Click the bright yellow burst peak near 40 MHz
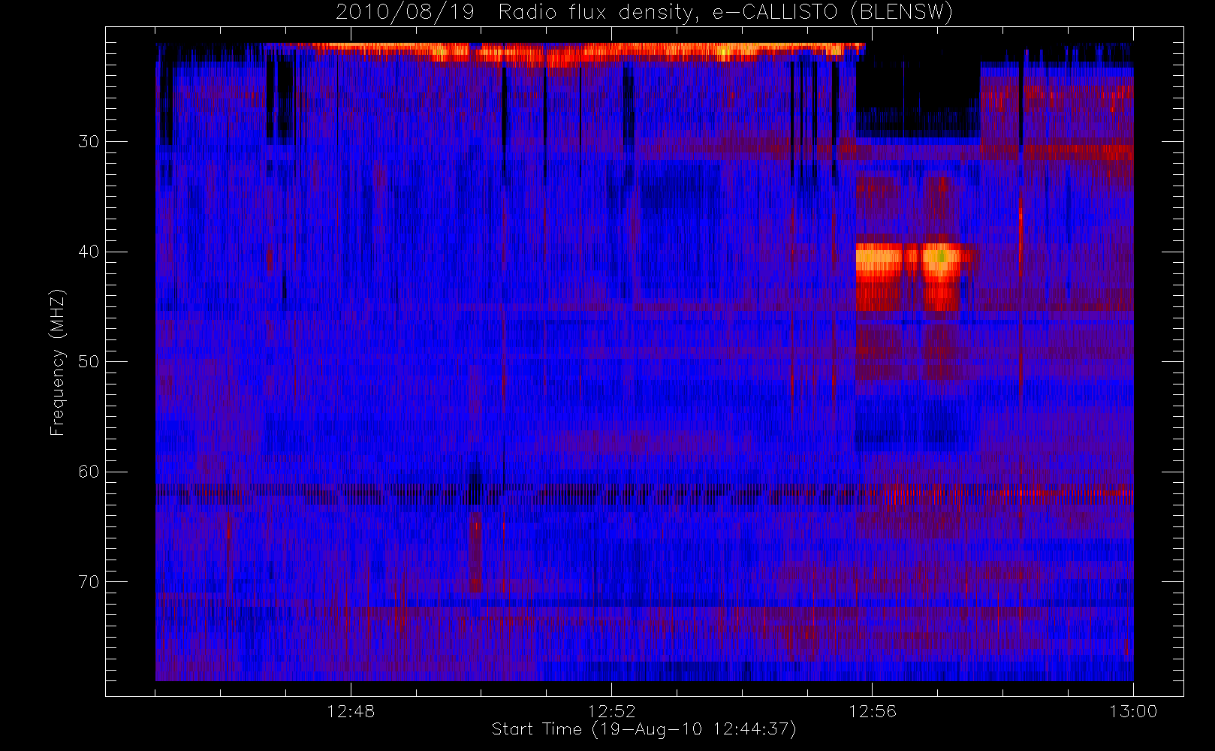Image resolution: width=1215 pixels, height=751 pixels. pos(940,258)
